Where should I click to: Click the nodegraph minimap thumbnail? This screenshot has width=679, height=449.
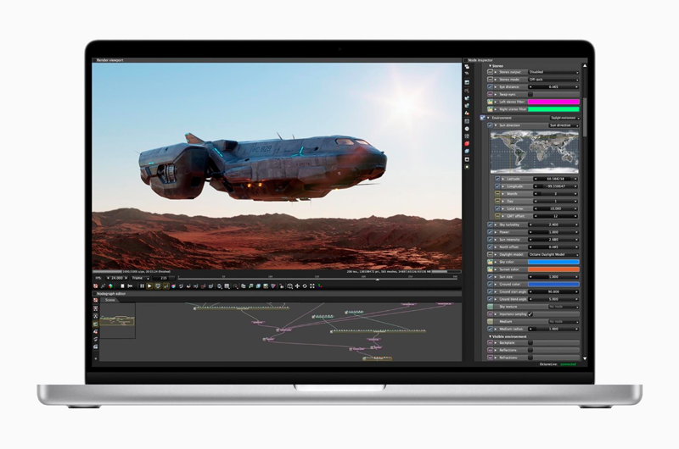[x=117, y=320]
